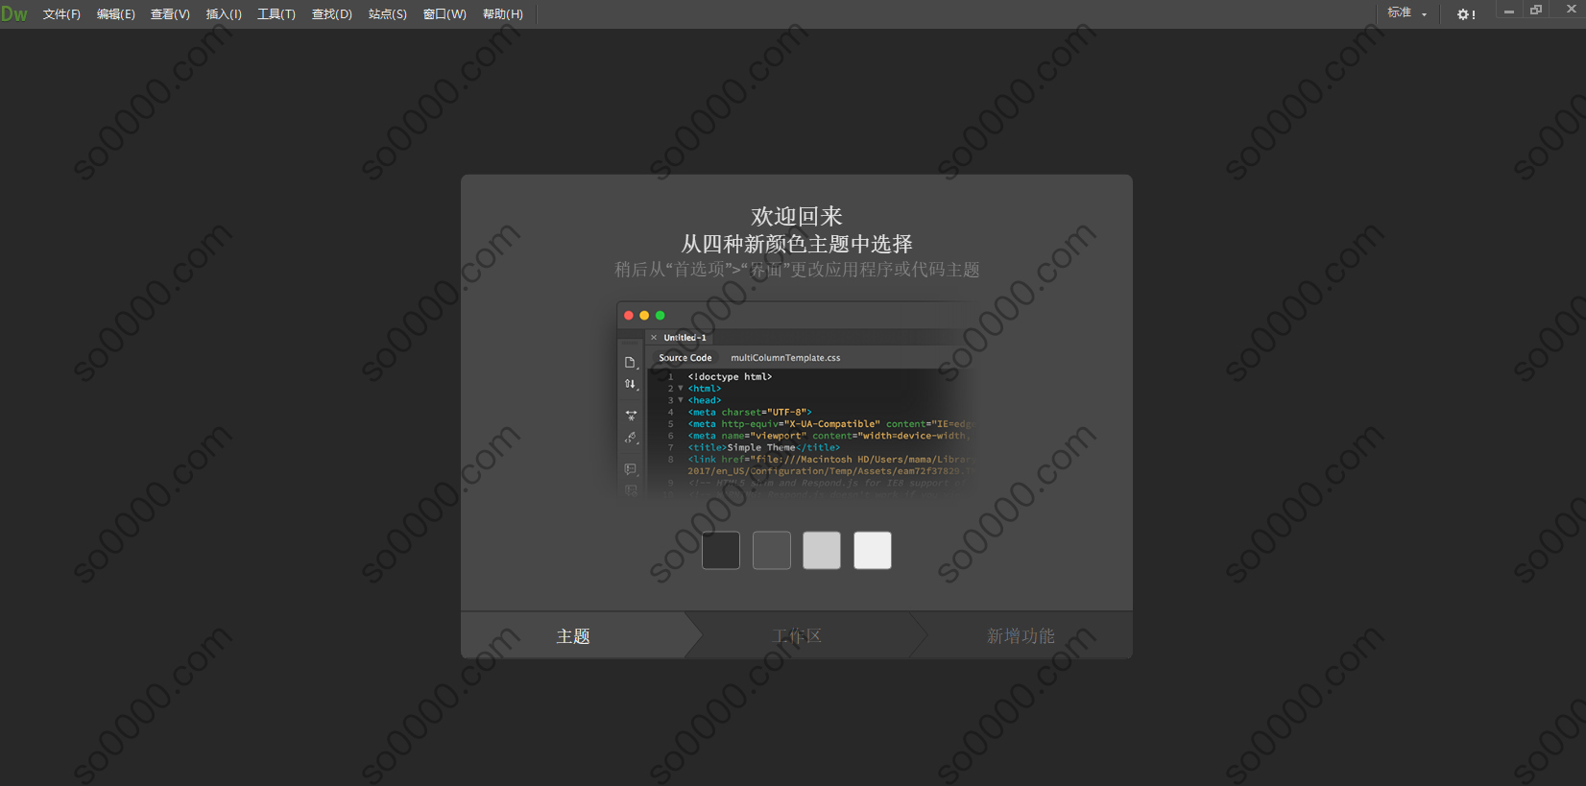Click the code editor theme preview image

tap(797, 400)
